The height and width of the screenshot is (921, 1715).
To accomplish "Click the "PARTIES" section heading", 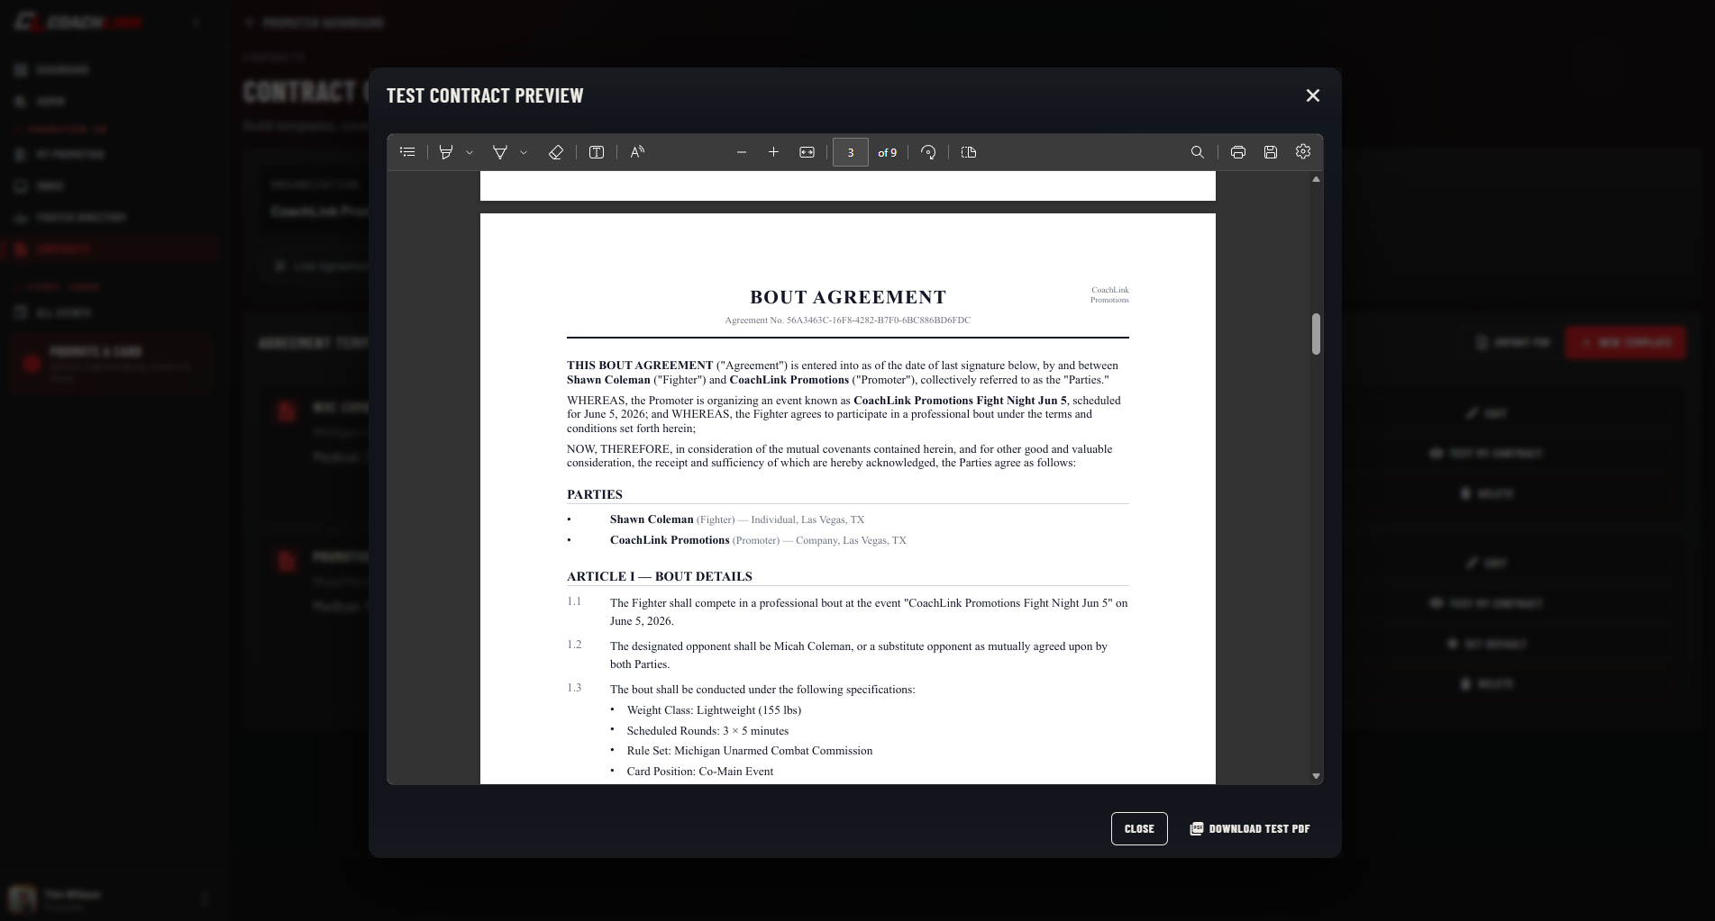I will [595, 494].
